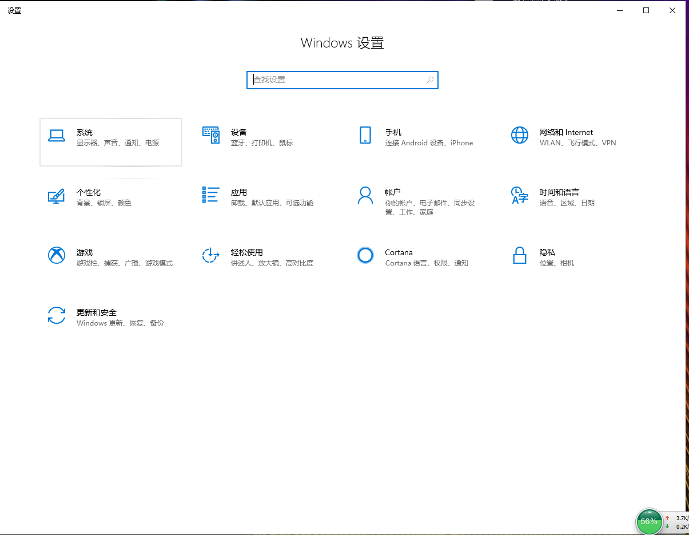This screenshot has height=535, width=689.
Task: Click the text 连接 Android 设备、iPhone
Action: (x=429, y=143)
